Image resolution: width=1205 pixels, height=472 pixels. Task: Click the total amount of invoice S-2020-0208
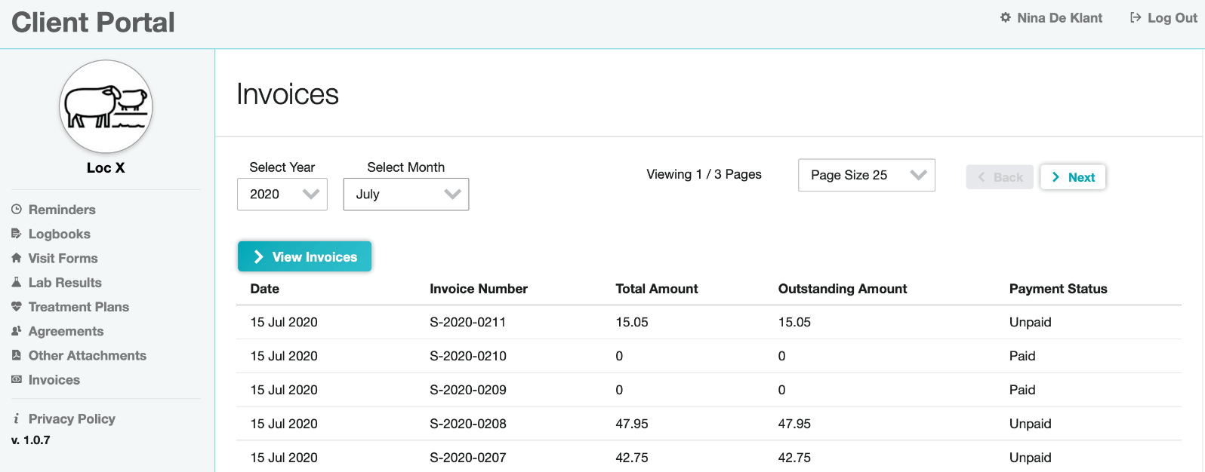[x=632, y=424]
